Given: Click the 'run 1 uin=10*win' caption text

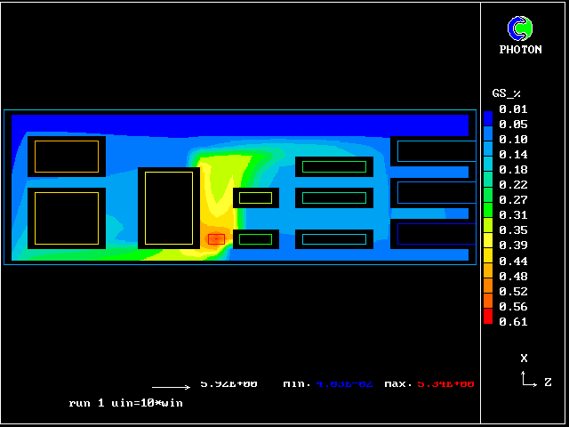Looking at the screenshot, I should point(127,403).
